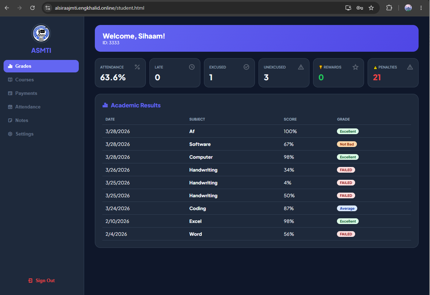Open the browser extensions puzzle icon

click(389, 8)
